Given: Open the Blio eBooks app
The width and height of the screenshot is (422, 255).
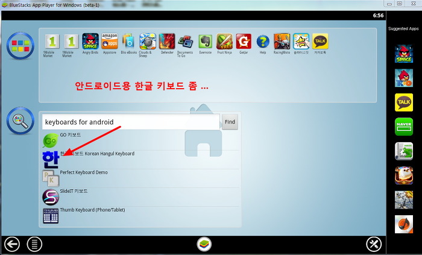Looking at the screenshot, I should point(128,42).
